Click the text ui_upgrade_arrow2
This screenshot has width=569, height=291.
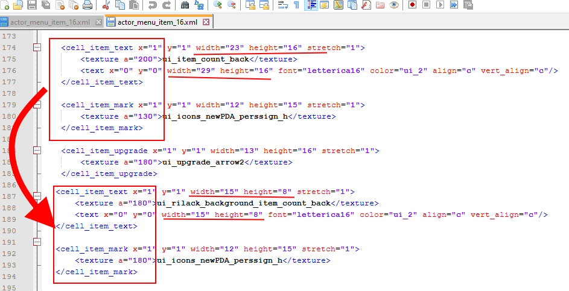(x=203, y=162)
